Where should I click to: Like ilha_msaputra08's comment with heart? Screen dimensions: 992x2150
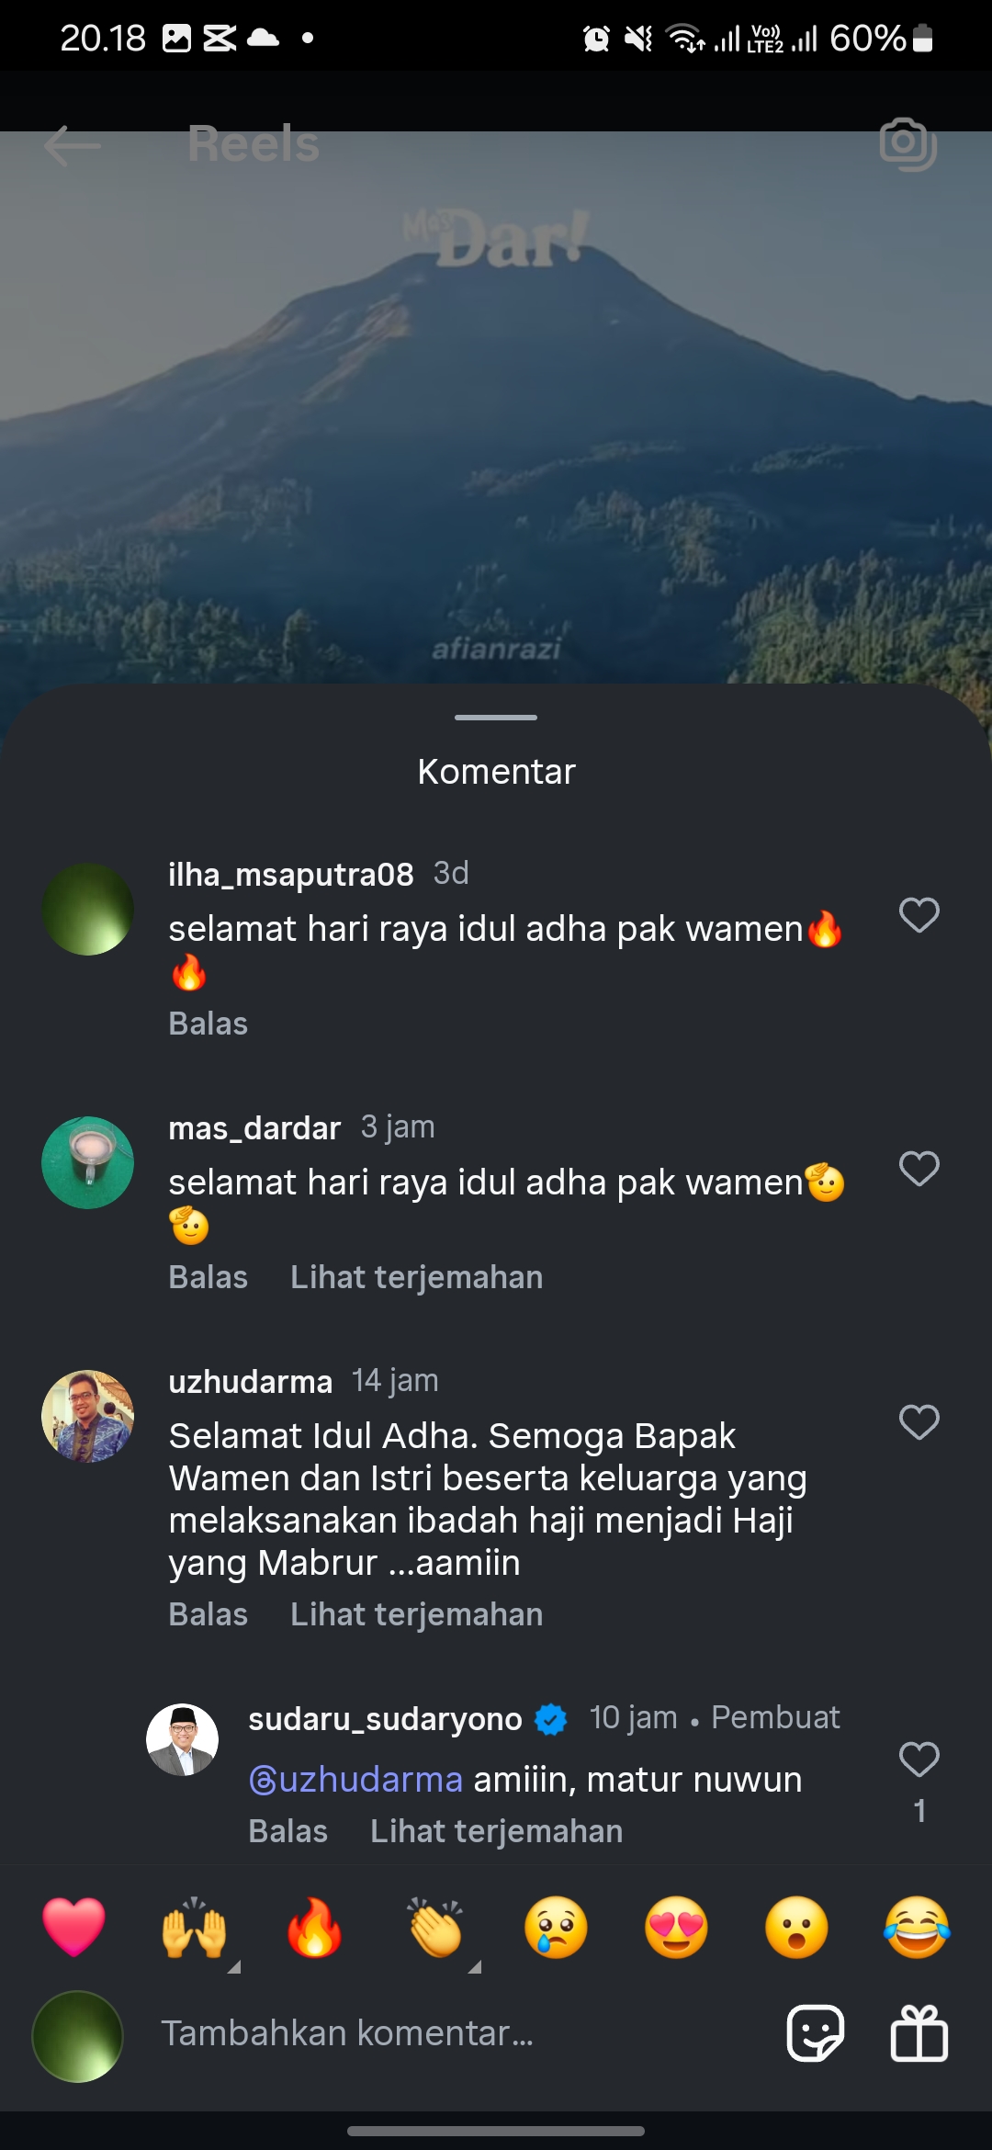tap(919, 915)
